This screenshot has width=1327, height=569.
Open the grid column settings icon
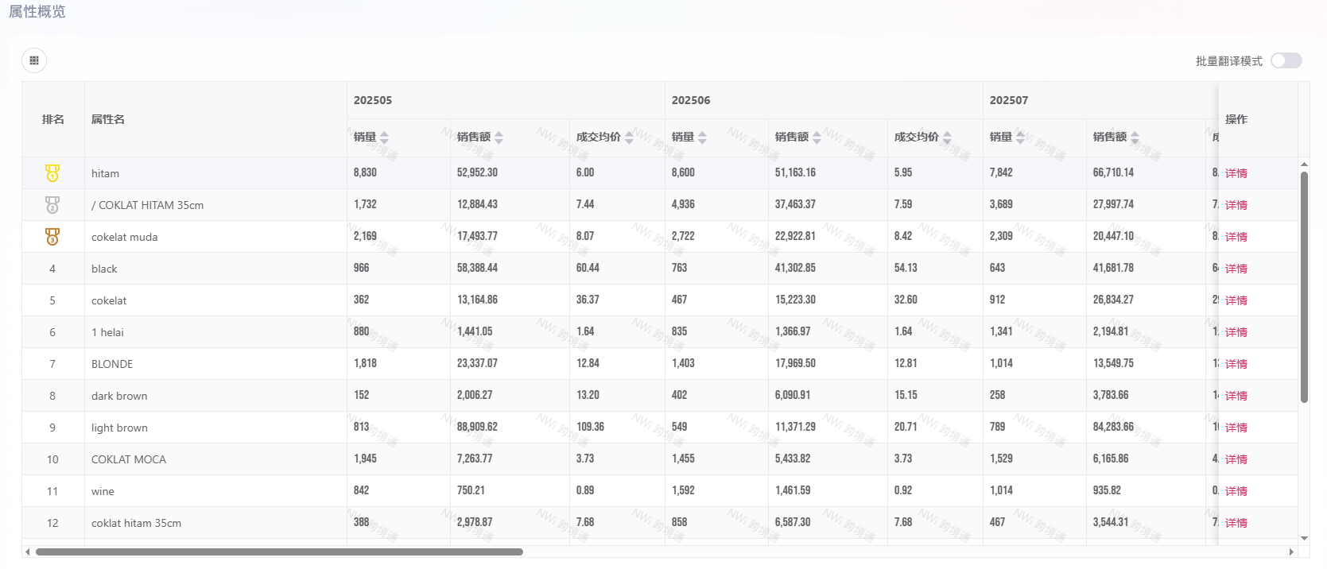pos(34,60)
